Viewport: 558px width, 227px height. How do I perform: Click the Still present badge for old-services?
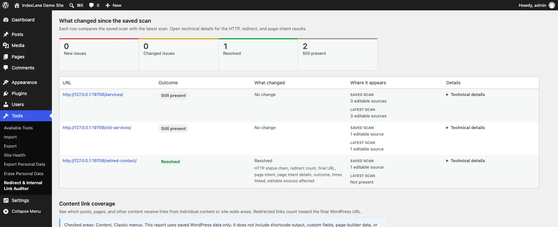click(x=174, y=129)
